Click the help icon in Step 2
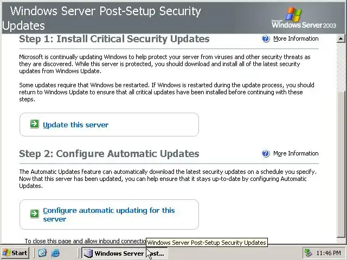 266,154
